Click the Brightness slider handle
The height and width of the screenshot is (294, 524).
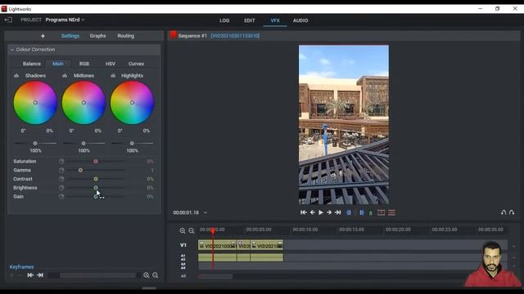pyautogui.click(x=96, y=188)
